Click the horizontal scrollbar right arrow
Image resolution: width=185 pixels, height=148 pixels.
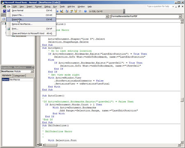pyautogui.click(x=179, y=145)
